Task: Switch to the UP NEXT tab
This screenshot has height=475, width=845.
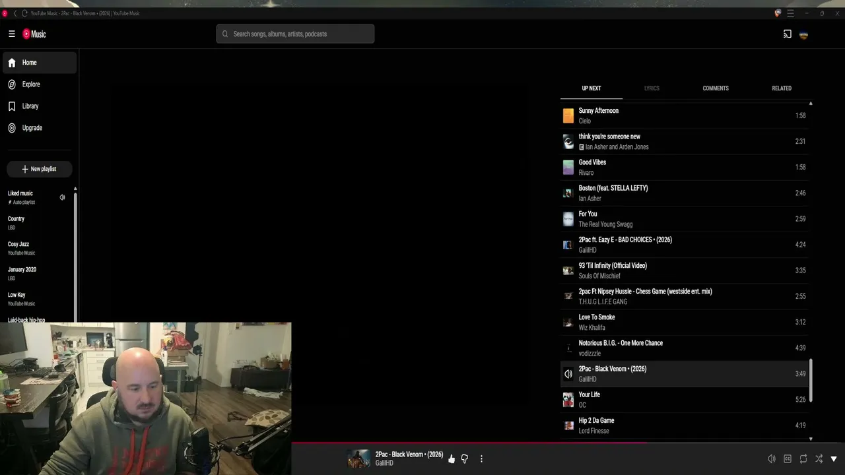Action: (591, 88)
